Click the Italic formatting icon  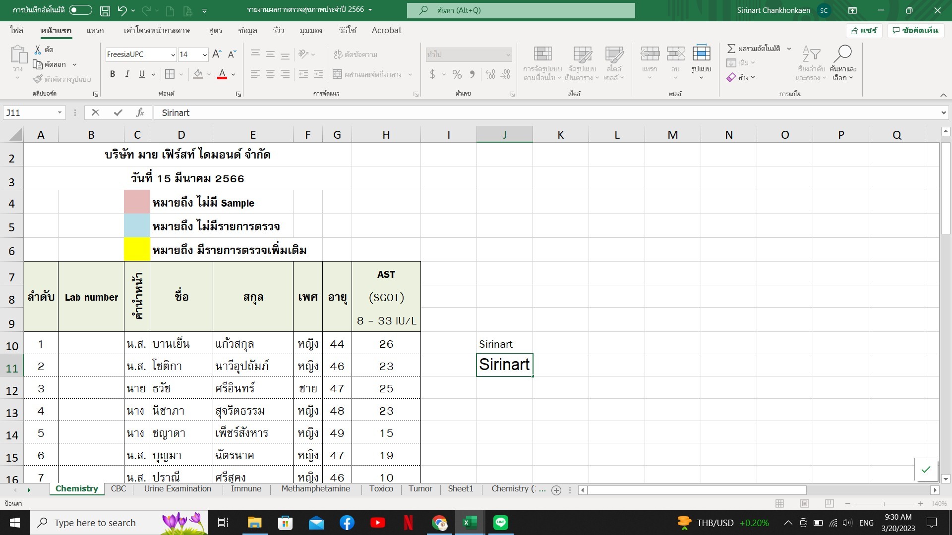click(x=127, y=74)
